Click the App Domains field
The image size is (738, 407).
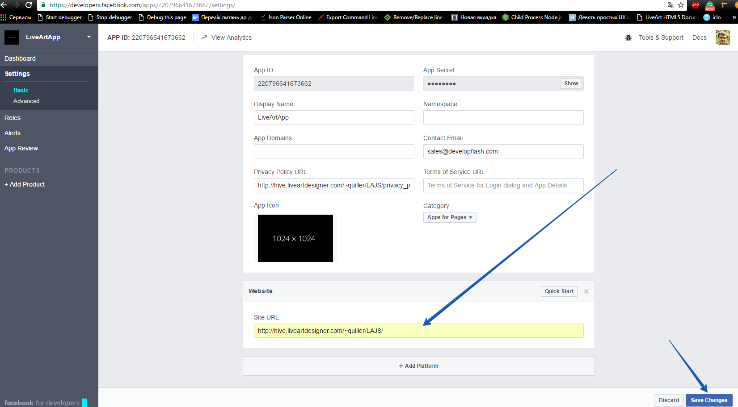(334, 151)
